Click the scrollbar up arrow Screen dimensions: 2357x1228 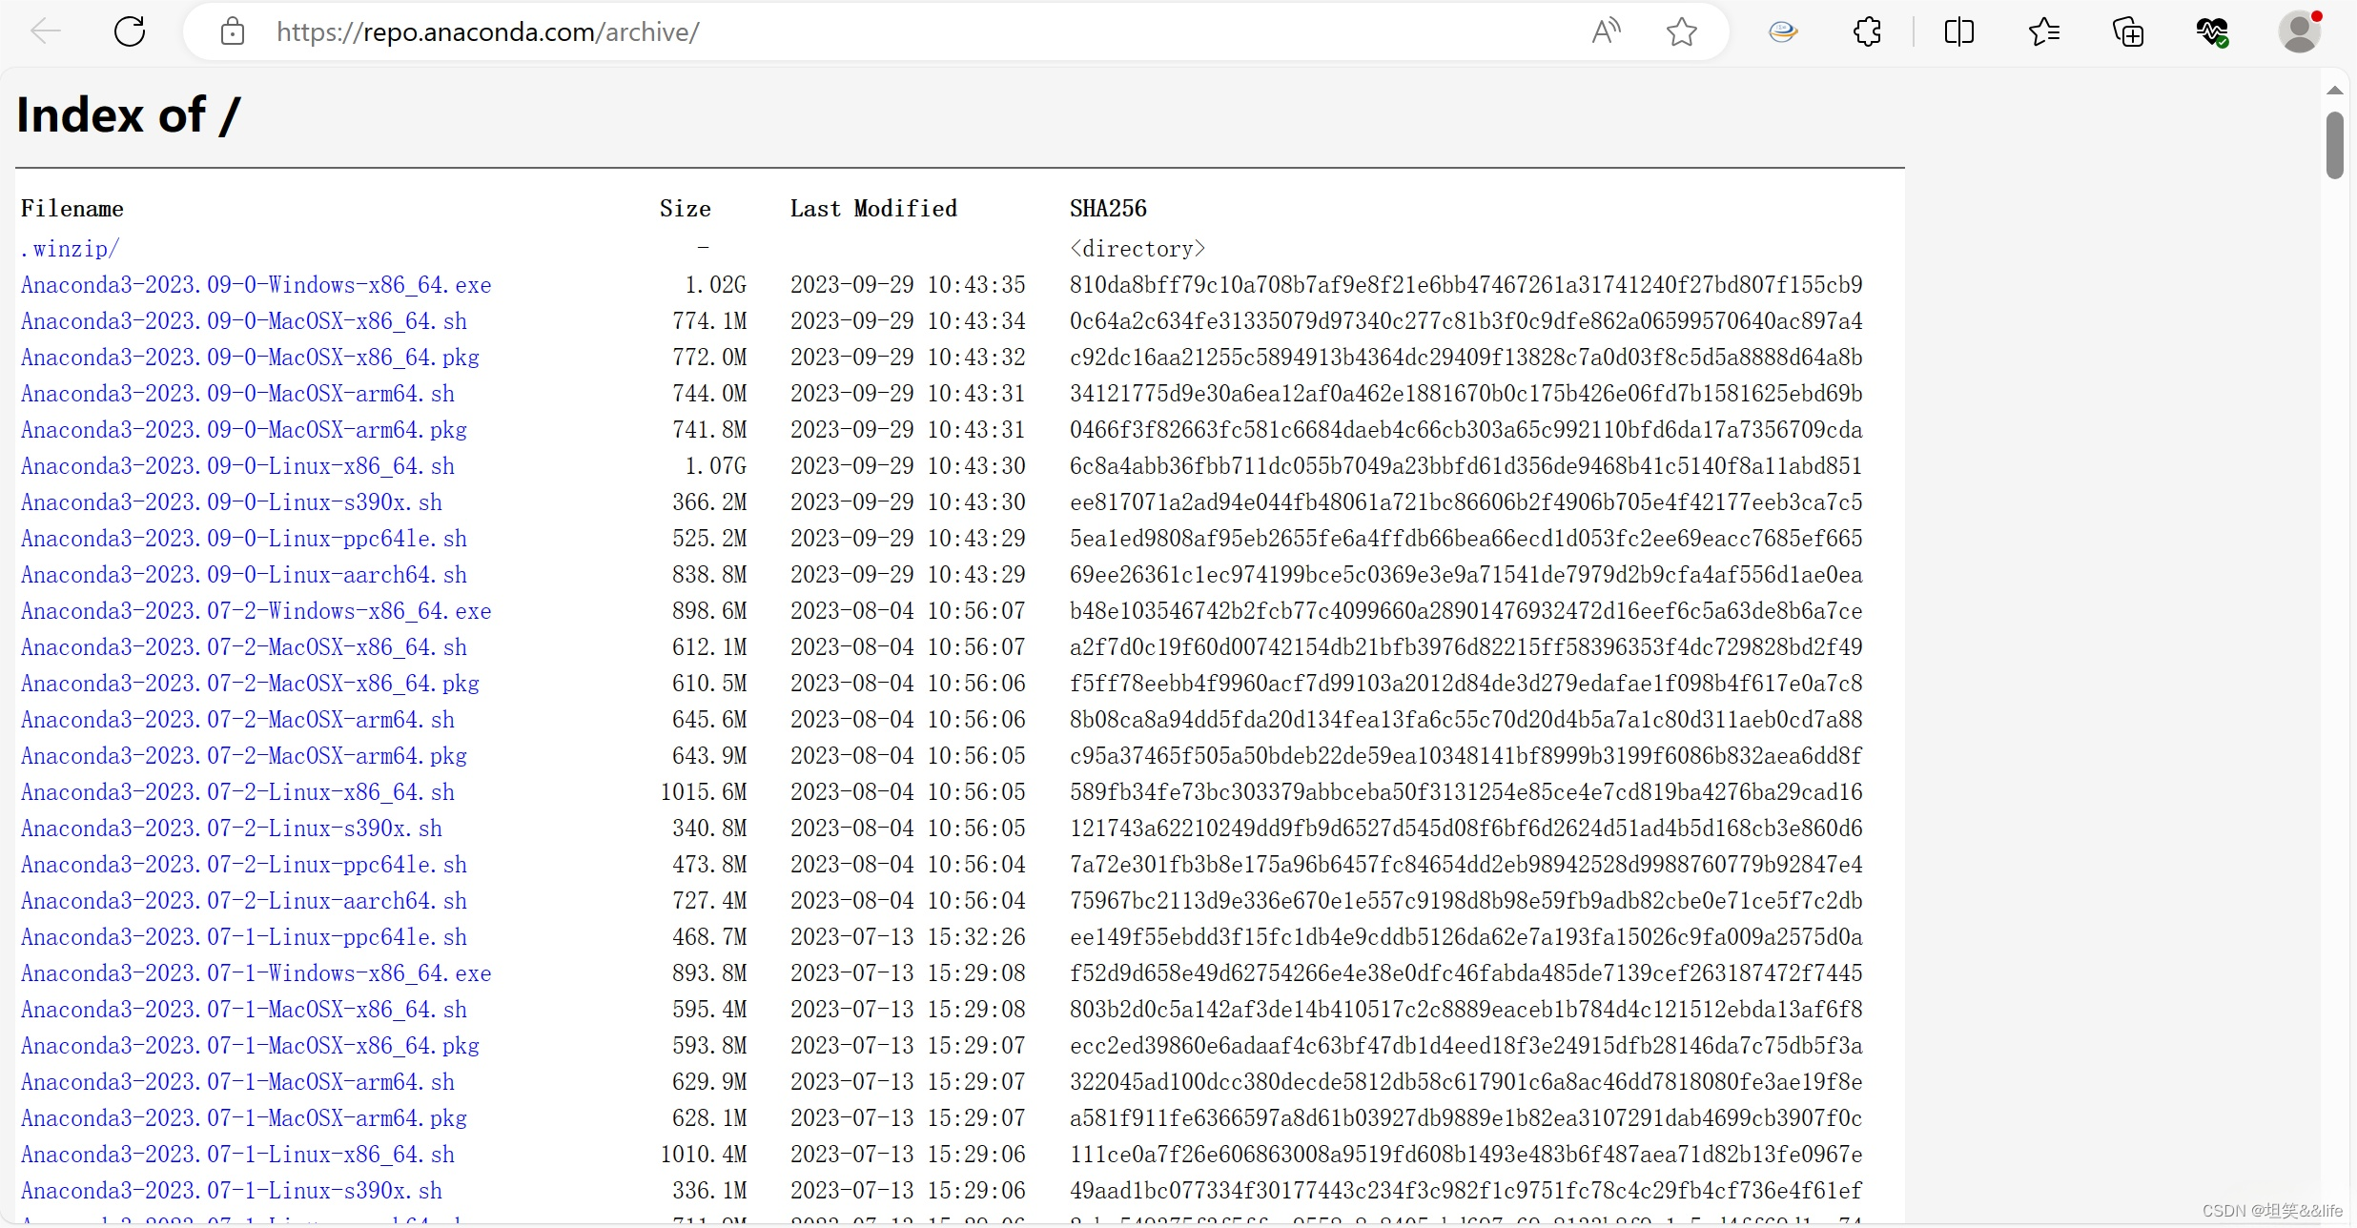(2334, 91)
